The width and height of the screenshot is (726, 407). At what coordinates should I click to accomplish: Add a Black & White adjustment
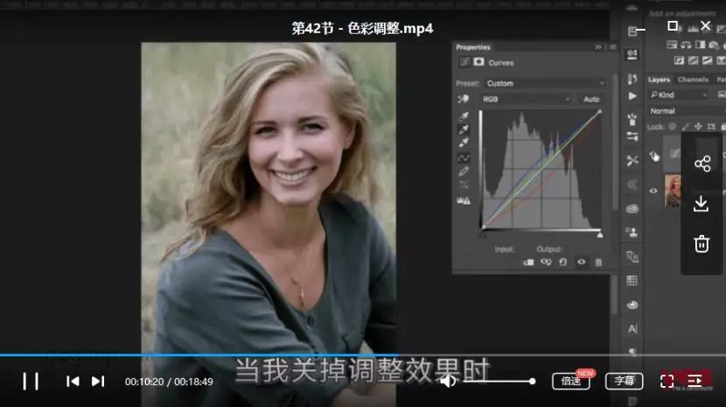click(x=701, y=45)
